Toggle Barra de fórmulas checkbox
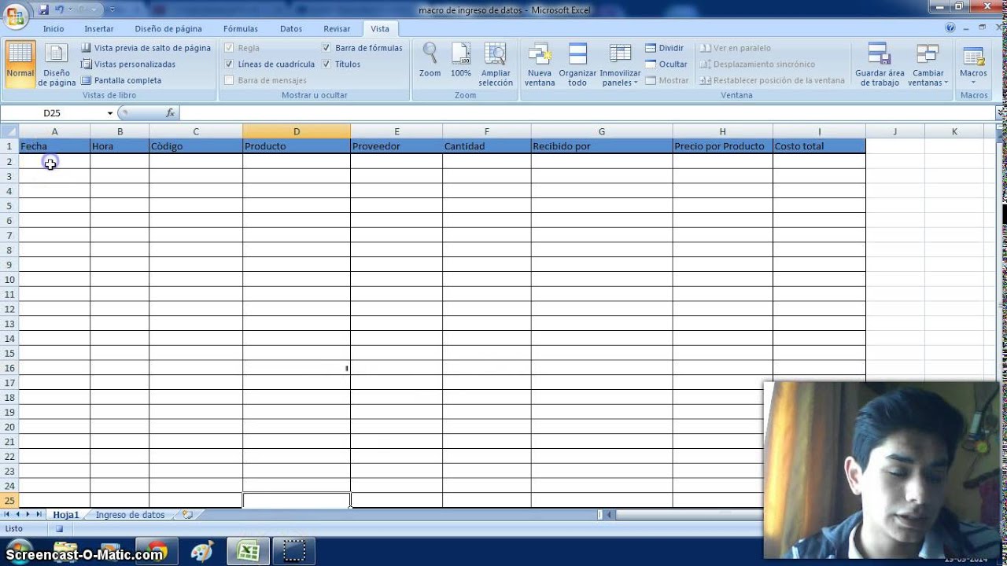The image size is (1007, 566). click(x=326, y=48)
